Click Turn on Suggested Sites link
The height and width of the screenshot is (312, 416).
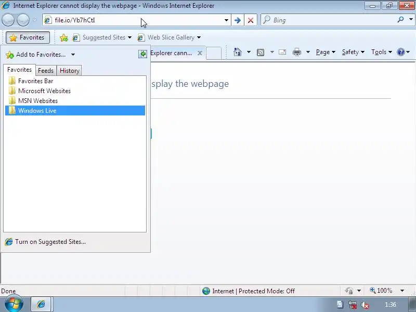pos(45,242)
